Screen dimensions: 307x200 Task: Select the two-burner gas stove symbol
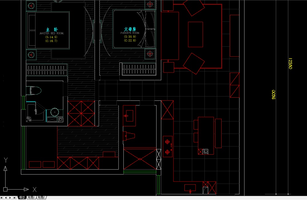[x=168, y=147]
